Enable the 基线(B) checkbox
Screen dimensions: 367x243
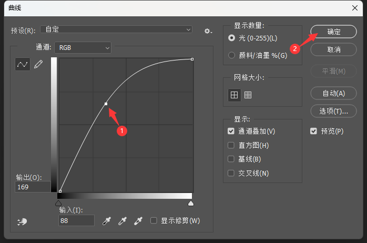tap(231, 159)
